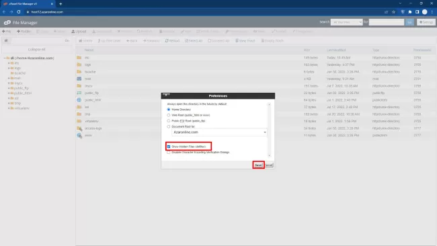The height and width of the screenshot is (246, 437).
Task: Click the directory path input field
Action: pyautogui.click(x=36, y=41)
